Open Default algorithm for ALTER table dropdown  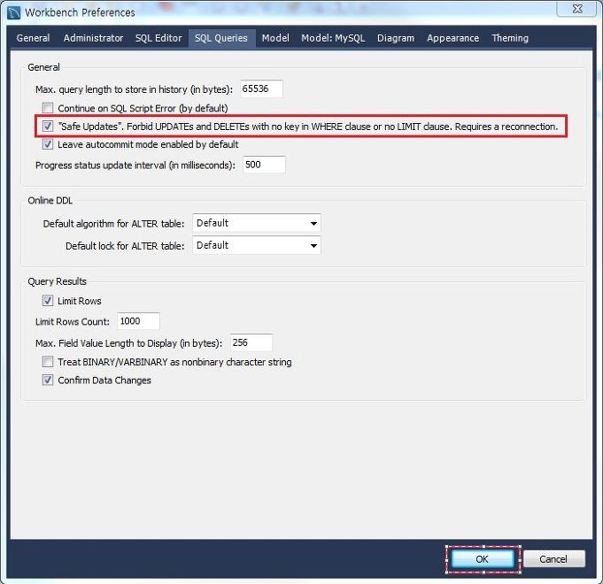pos(256,223)
